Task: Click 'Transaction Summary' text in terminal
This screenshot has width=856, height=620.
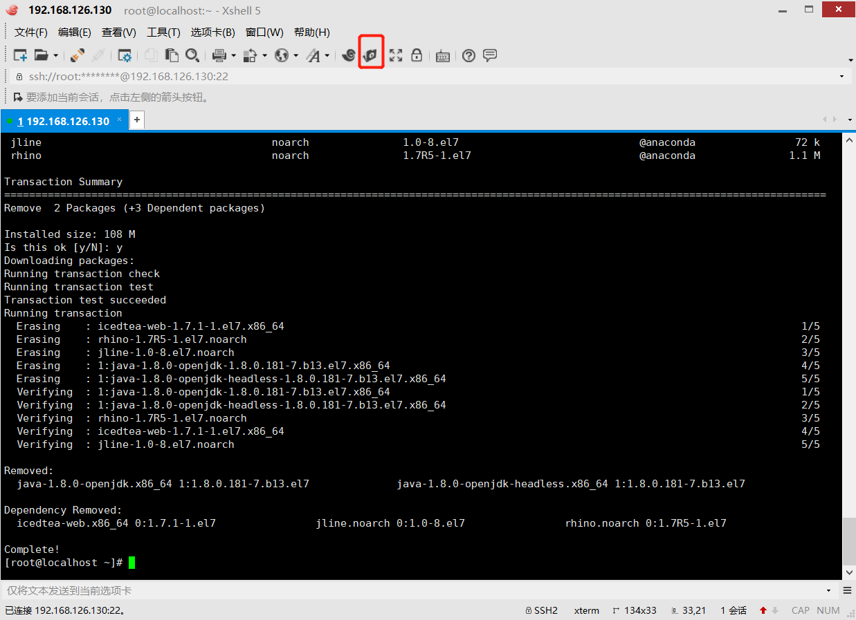Action: (x=63, y=182)
